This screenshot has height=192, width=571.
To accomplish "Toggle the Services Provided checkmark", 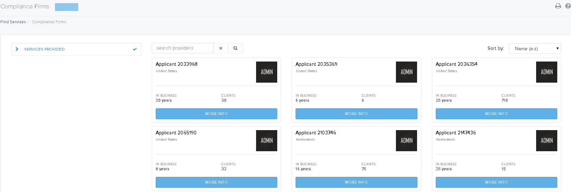I will click(135, 49).
